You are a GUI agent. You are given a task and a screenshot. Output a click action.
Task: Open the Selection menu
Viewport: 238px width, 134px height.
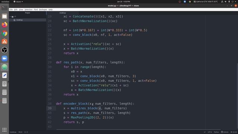(28, 9)
